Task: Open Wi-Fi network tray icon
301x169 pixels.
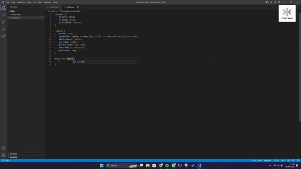Action: (x=275, y=166)
